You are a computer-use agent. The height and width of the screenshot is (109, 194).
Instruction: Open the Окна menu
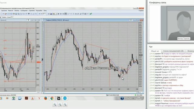[45, 11]
